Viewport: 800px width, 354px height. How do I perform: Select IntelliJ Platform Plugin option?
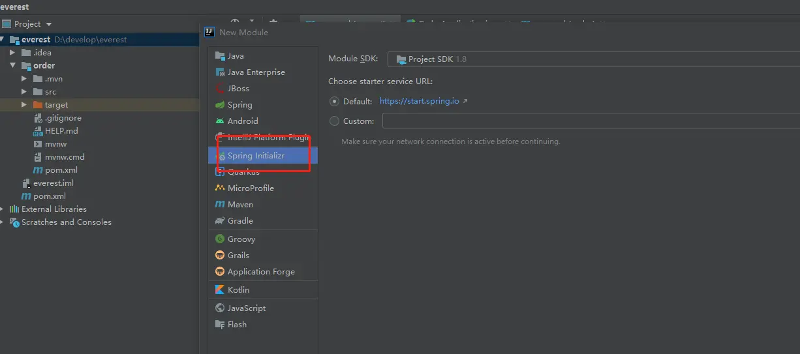(263, 138)
